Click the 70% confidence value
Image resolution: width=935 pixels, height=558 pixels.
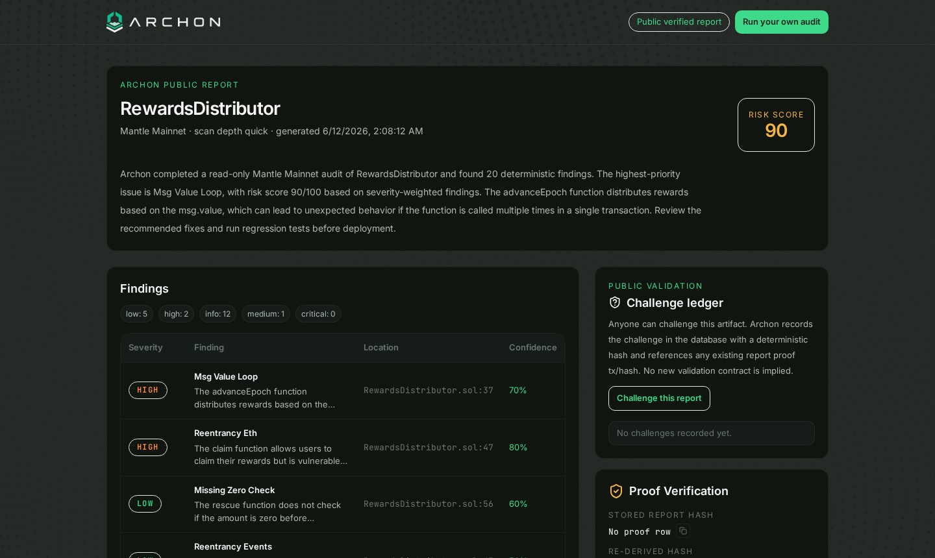[518, 391]
